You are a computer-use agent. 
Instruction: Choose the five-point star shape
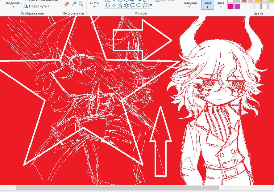point(120,6)
